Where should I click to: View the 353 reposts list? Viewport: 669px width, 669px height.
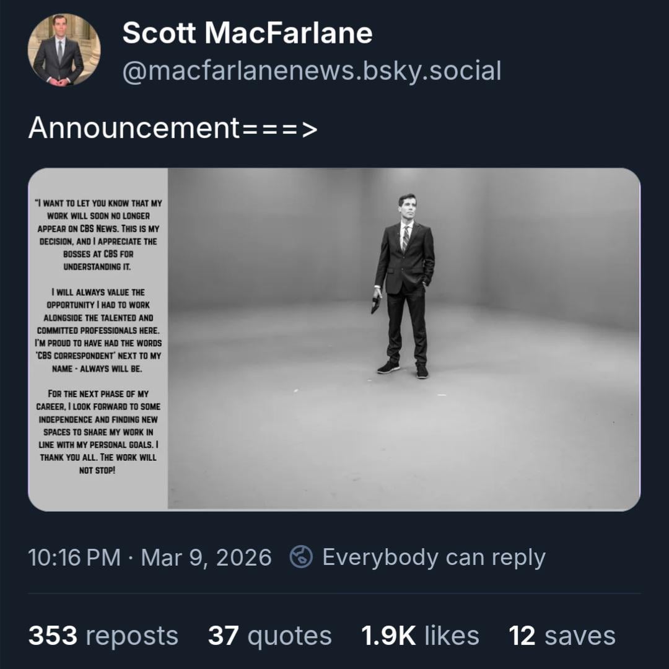(x=103, y=636)
